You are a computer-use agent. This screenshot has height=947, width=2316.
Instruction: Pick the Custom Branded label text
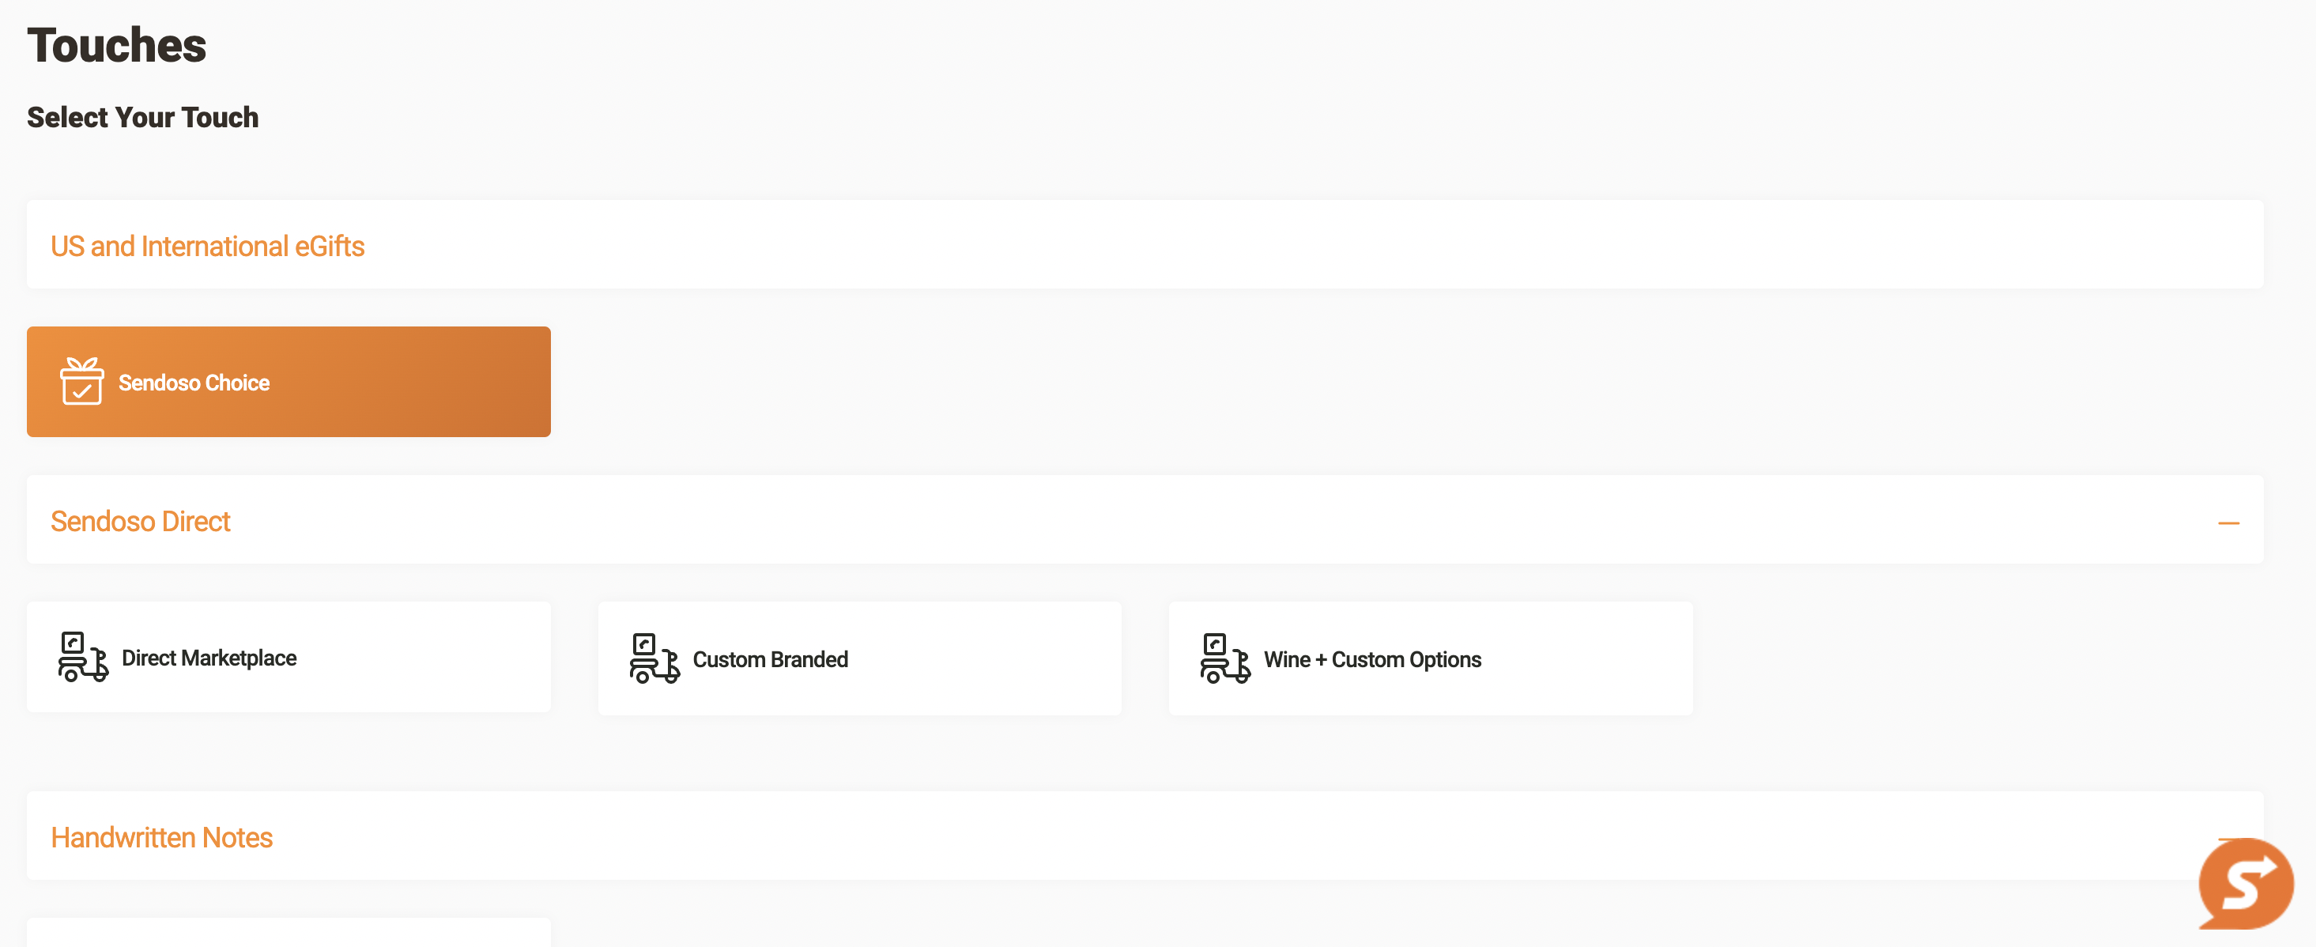click(770, 659)
